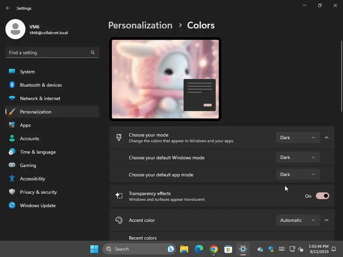
Task: Open Time & language settings
Action: (x=52, y=152)
